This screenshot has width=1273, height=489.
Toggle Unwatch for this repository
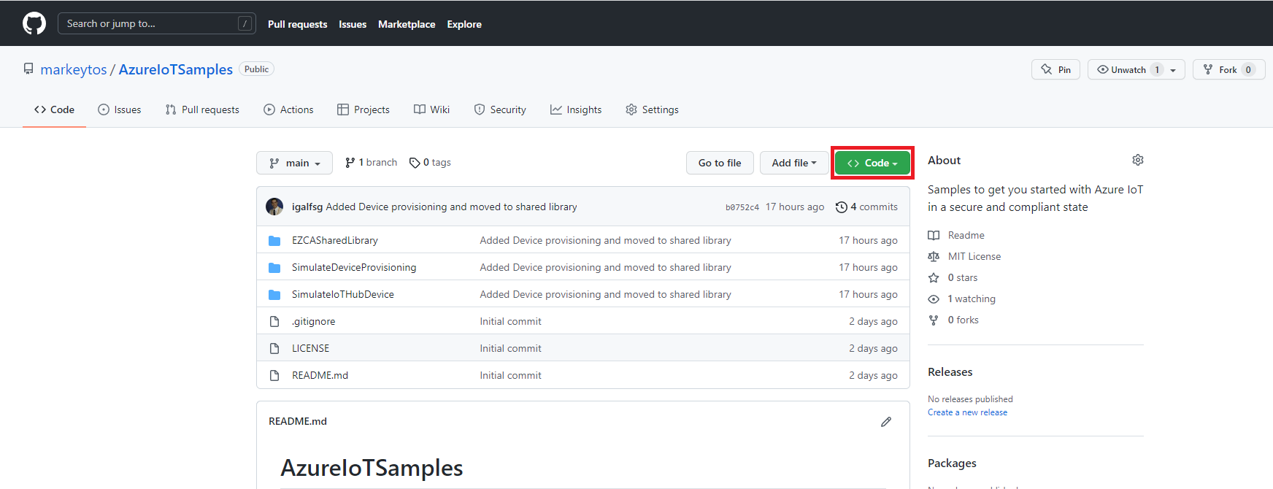(x=1128, y=70)
